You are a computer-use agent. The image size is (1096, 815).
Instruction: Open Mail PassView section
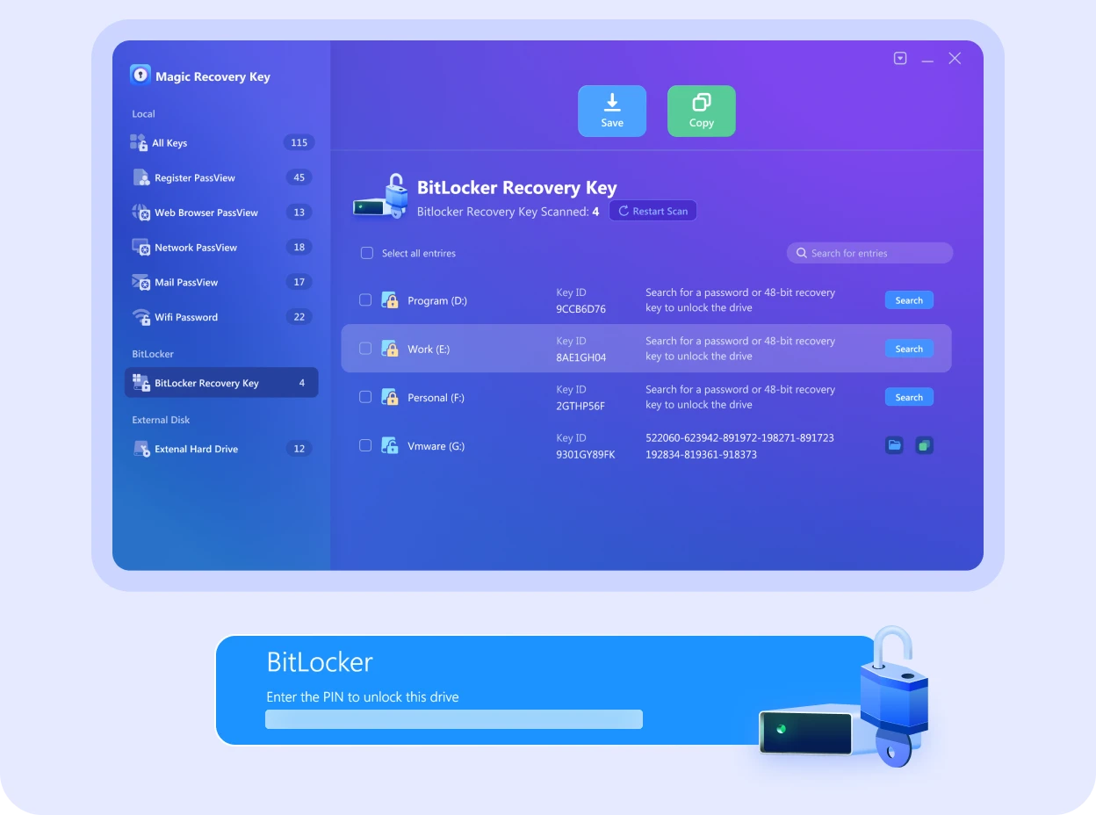click(221, 282)
